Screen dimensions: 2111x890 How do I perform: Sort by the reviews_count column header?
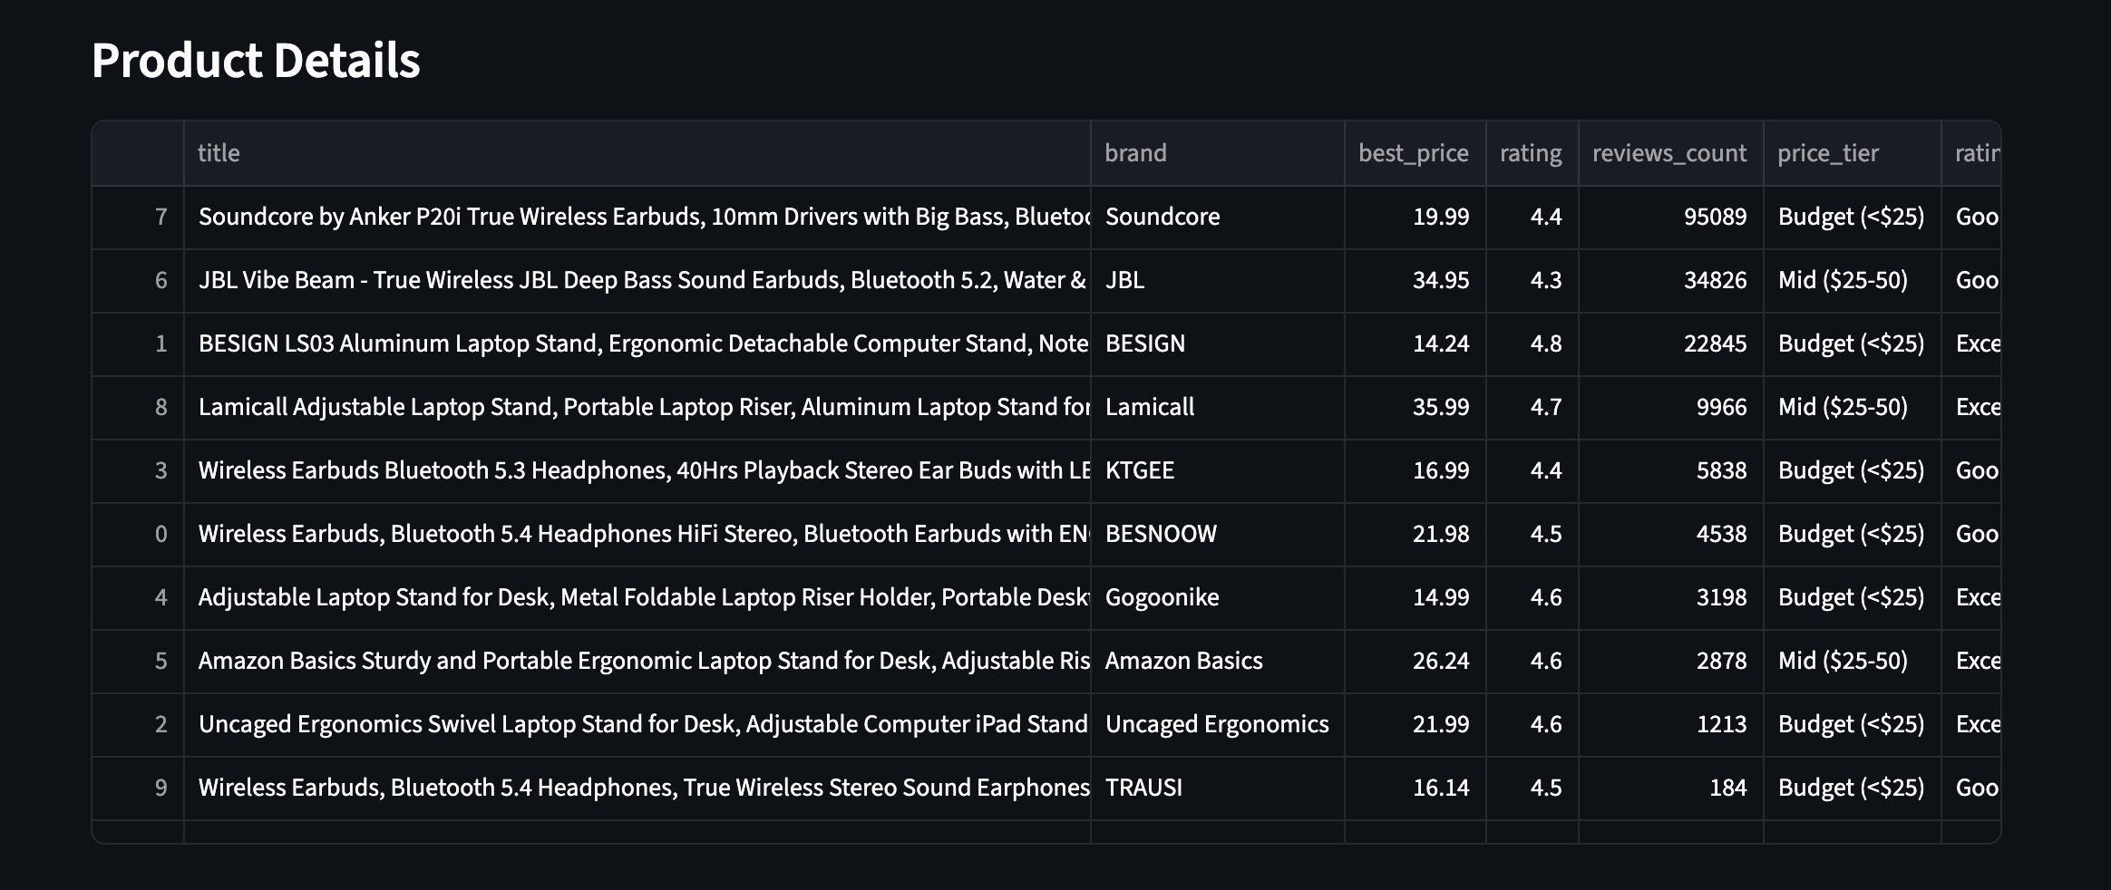[1669, 152]
